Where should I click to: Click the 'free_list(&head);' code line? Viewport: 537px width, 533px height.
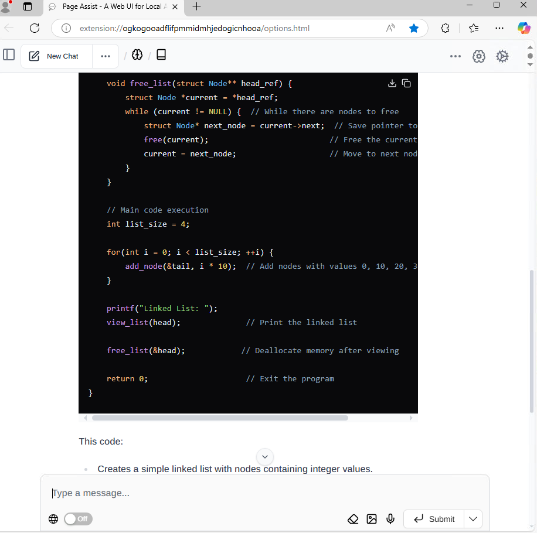[145, 351]
